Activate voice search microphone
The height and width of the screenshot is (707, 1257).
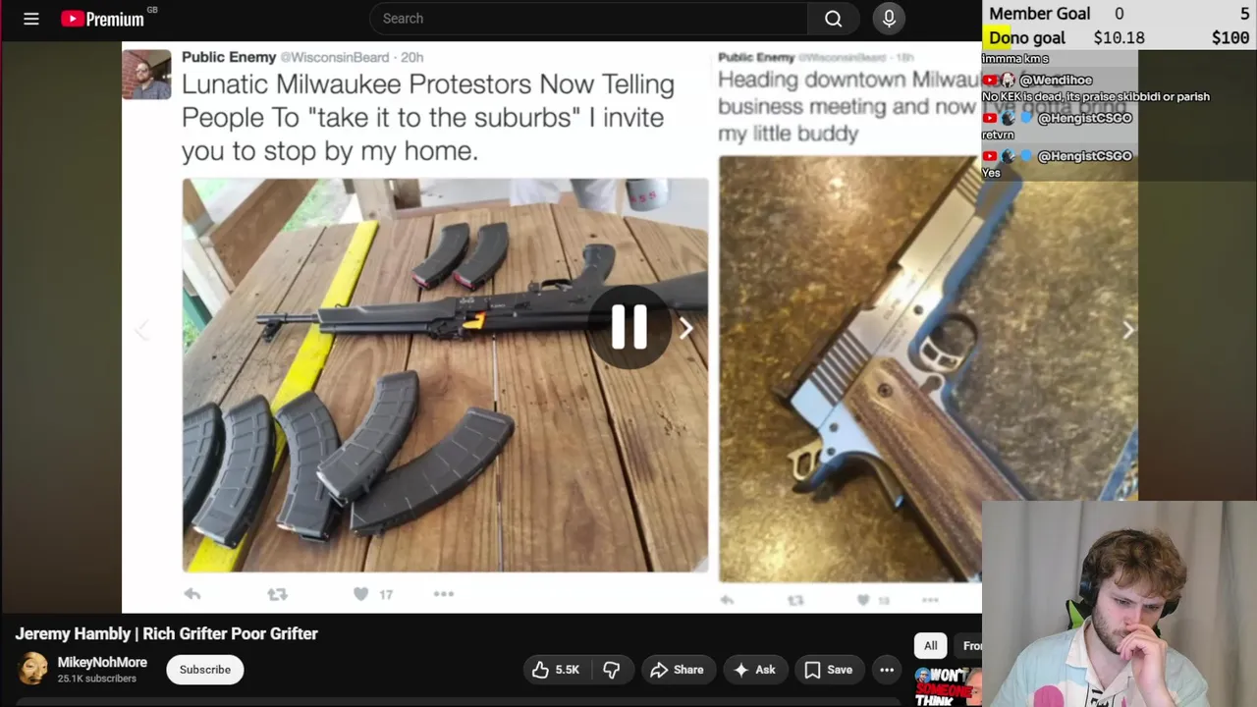[x=889, y=19]
